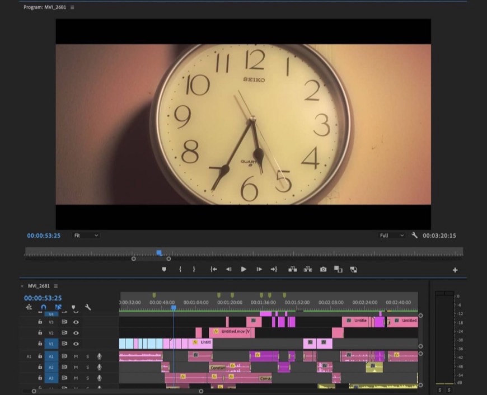Toggle track lock for V3
Screen dimensions: 487x395
(40, 322)
